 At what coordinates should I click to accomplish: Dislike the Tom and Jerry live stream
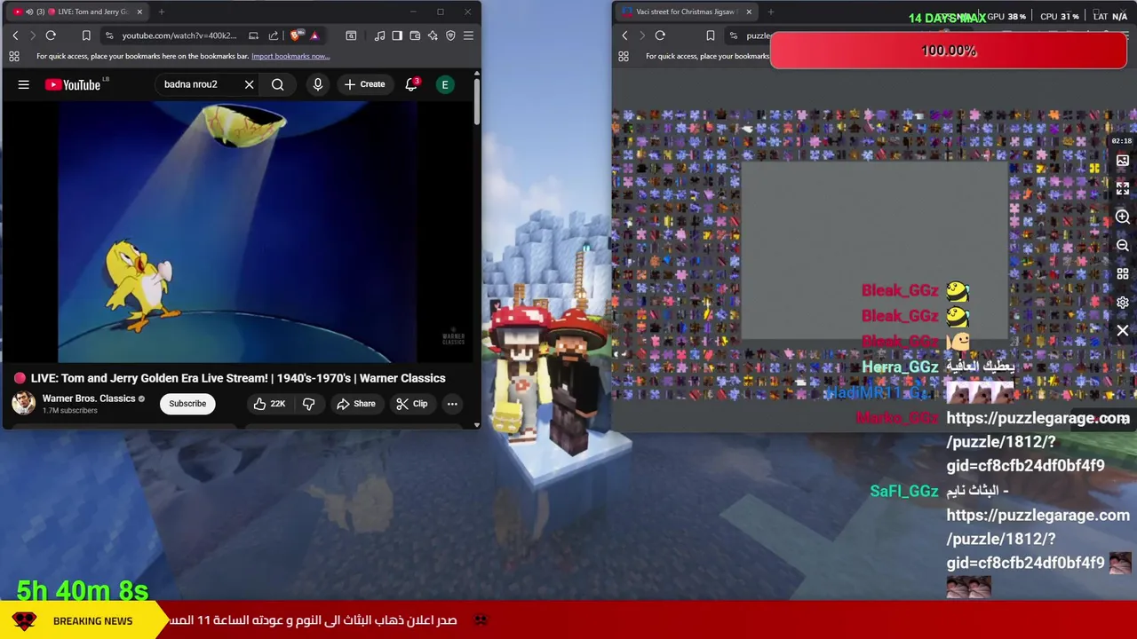click(308, 404)
